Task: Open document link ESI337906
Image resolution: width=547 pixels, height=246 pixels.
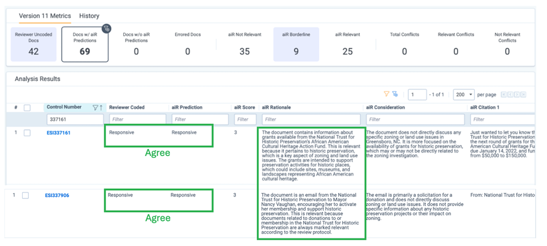Action: [x=57, y=195]
